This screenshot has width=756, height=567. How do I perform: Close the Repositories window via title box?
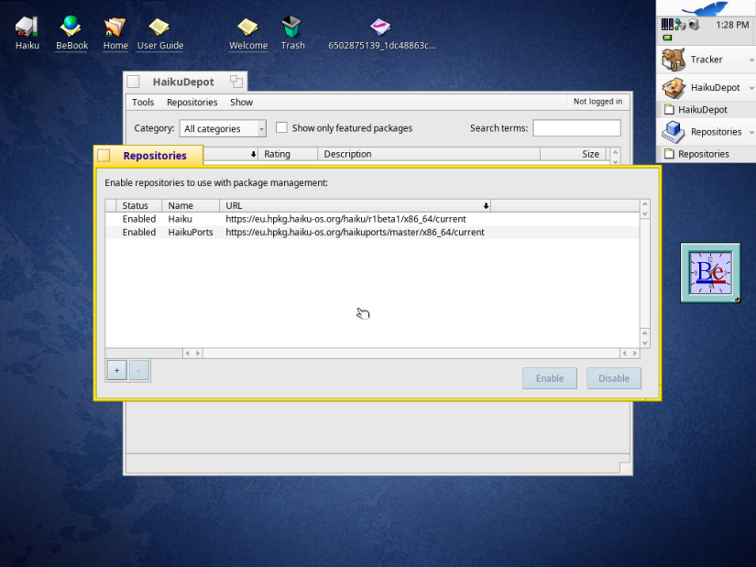[x=104, y=155]
